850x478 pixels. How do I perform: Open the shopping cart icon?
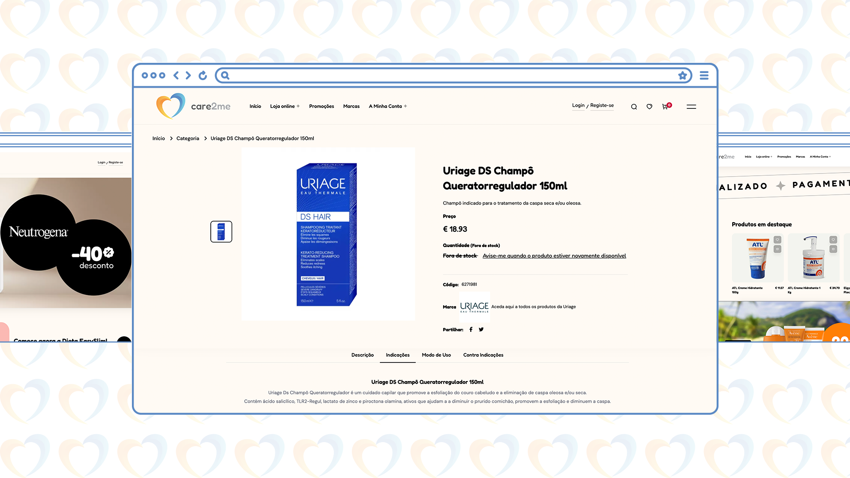coord(665,106)
